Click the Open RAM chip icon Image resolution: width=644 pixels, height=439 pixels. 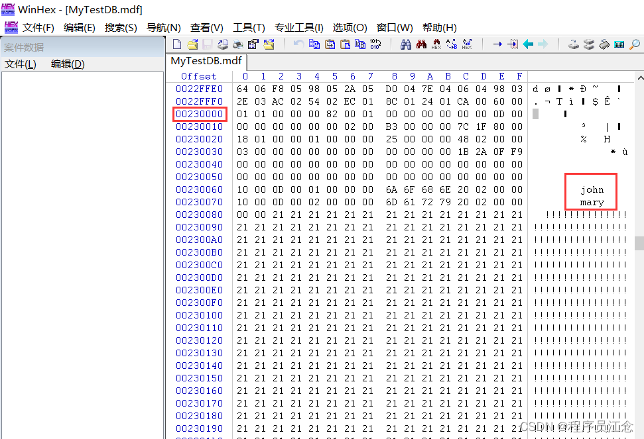[604, 44]
